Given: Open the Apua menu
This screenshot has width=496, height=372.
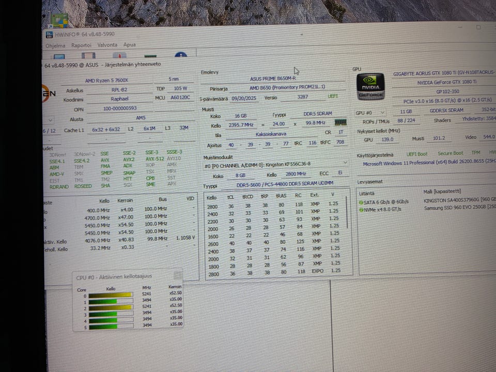Looking at the screenshot, I should [129, 44].
